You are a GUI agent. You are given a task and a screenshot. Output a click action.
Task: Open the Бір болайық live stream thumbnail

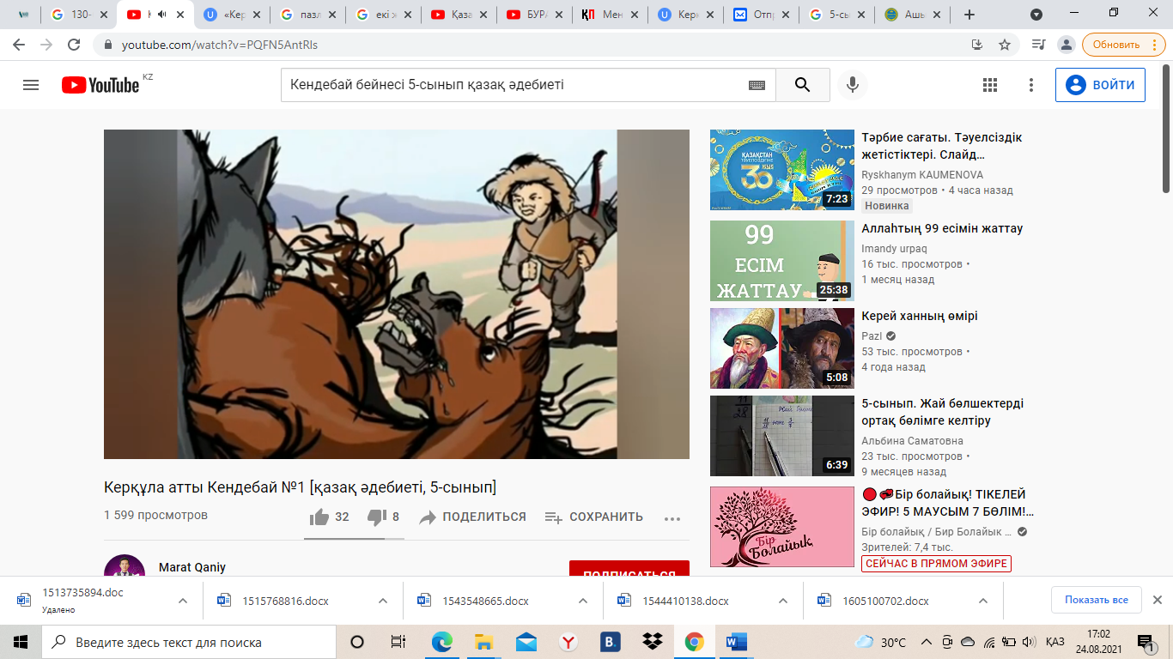click(x=782, y=527)
